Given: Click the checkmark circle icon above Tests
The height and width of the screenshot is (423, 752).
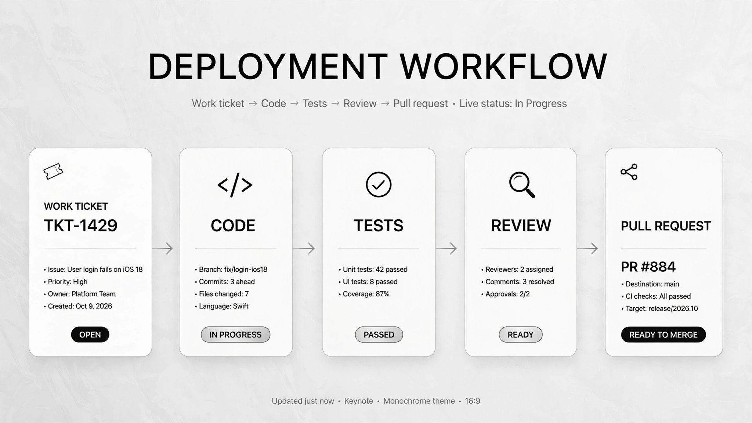Looking at the screenshot, I should coord(379,184).
